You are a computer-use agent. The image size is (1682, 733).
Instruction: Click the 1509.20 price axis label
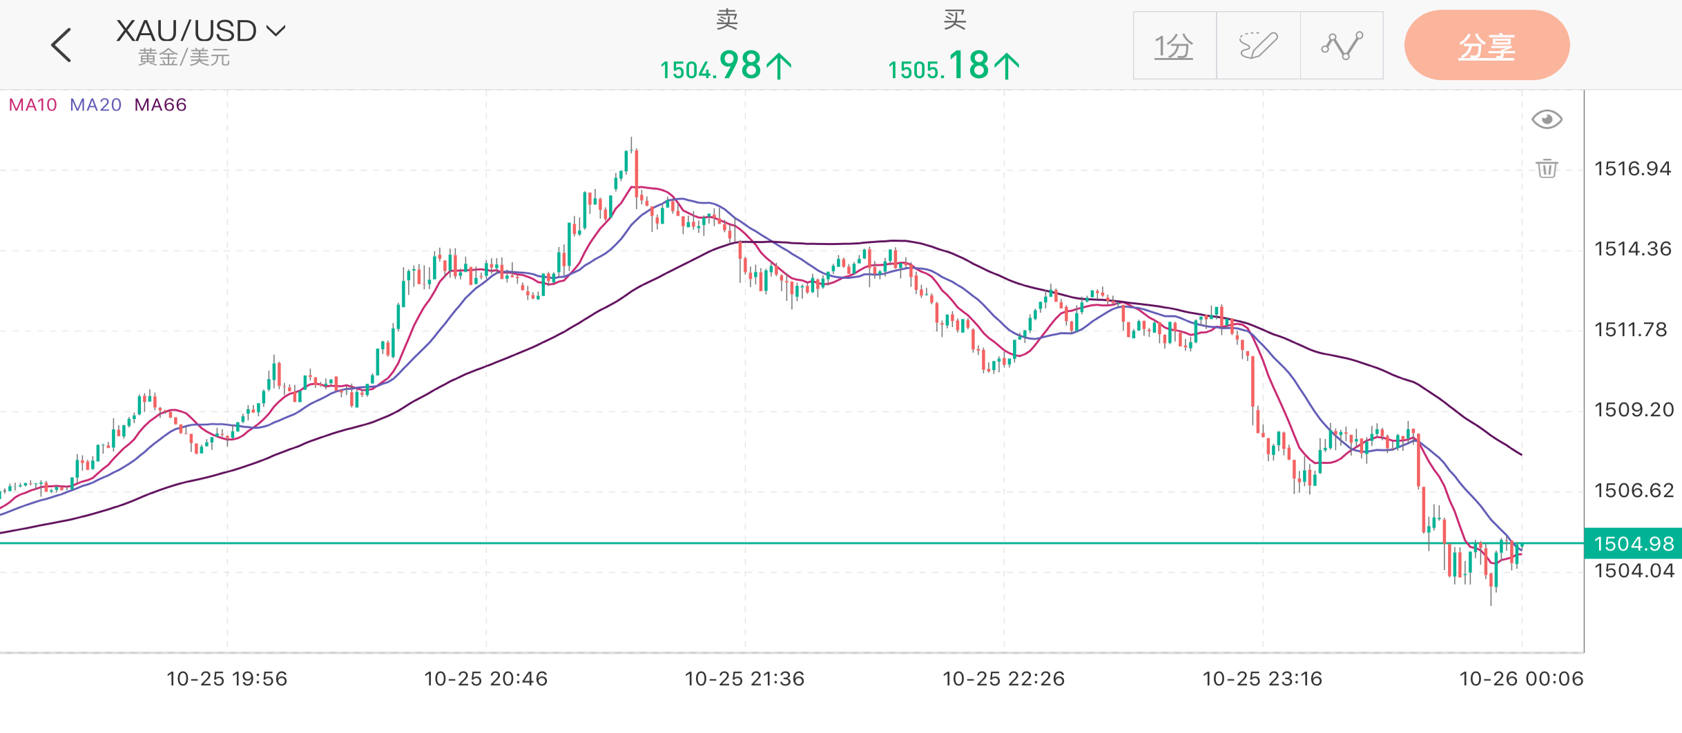point(1634,409)
